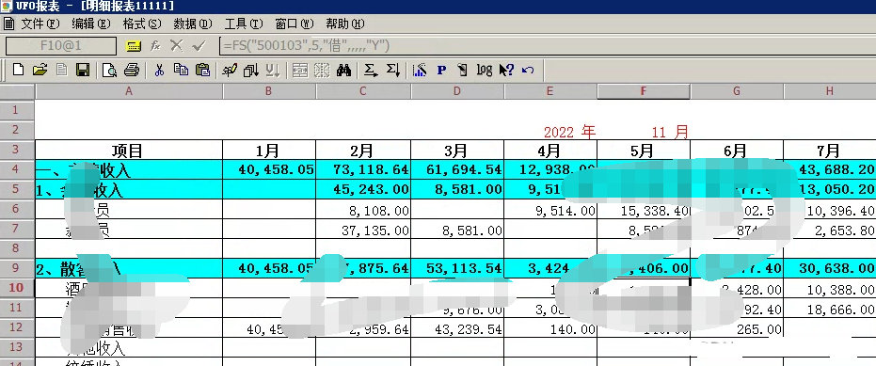
Task: Click cell with value 18,666.00
Action: [830, 309]
